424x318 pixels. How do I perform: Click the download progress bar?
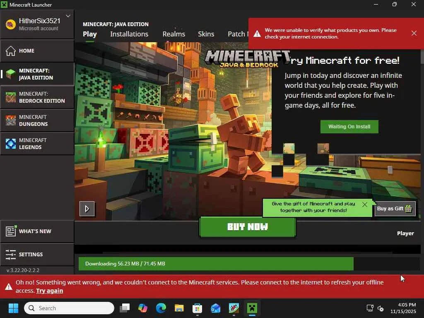249,264
